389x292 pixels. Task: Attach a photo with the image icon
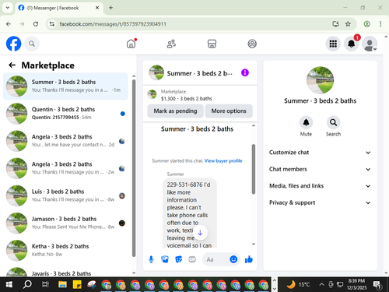pos(165,259)
